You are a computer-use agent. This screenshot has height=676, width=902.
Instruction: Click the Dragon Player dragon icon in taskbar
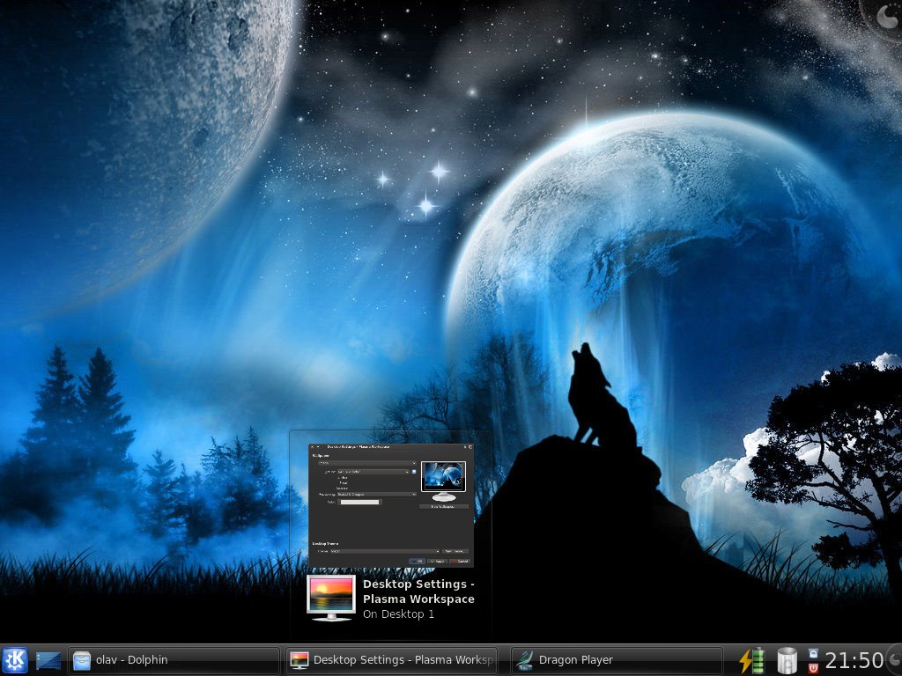(524, 660)
